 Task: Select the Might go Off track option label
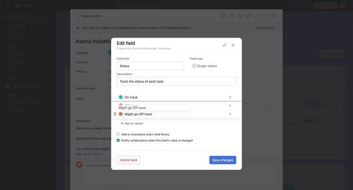click(138, 114)
